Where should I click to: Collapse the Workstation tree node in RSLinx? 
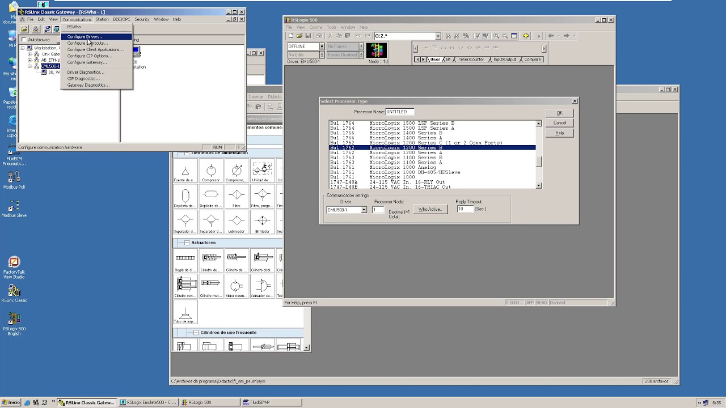coord(23,48)
